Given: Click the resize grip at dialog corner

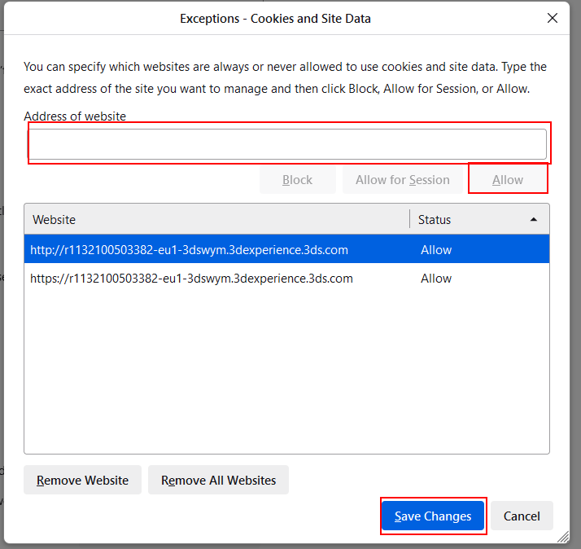Looking at the screenshot, I should tap(562, 538).
